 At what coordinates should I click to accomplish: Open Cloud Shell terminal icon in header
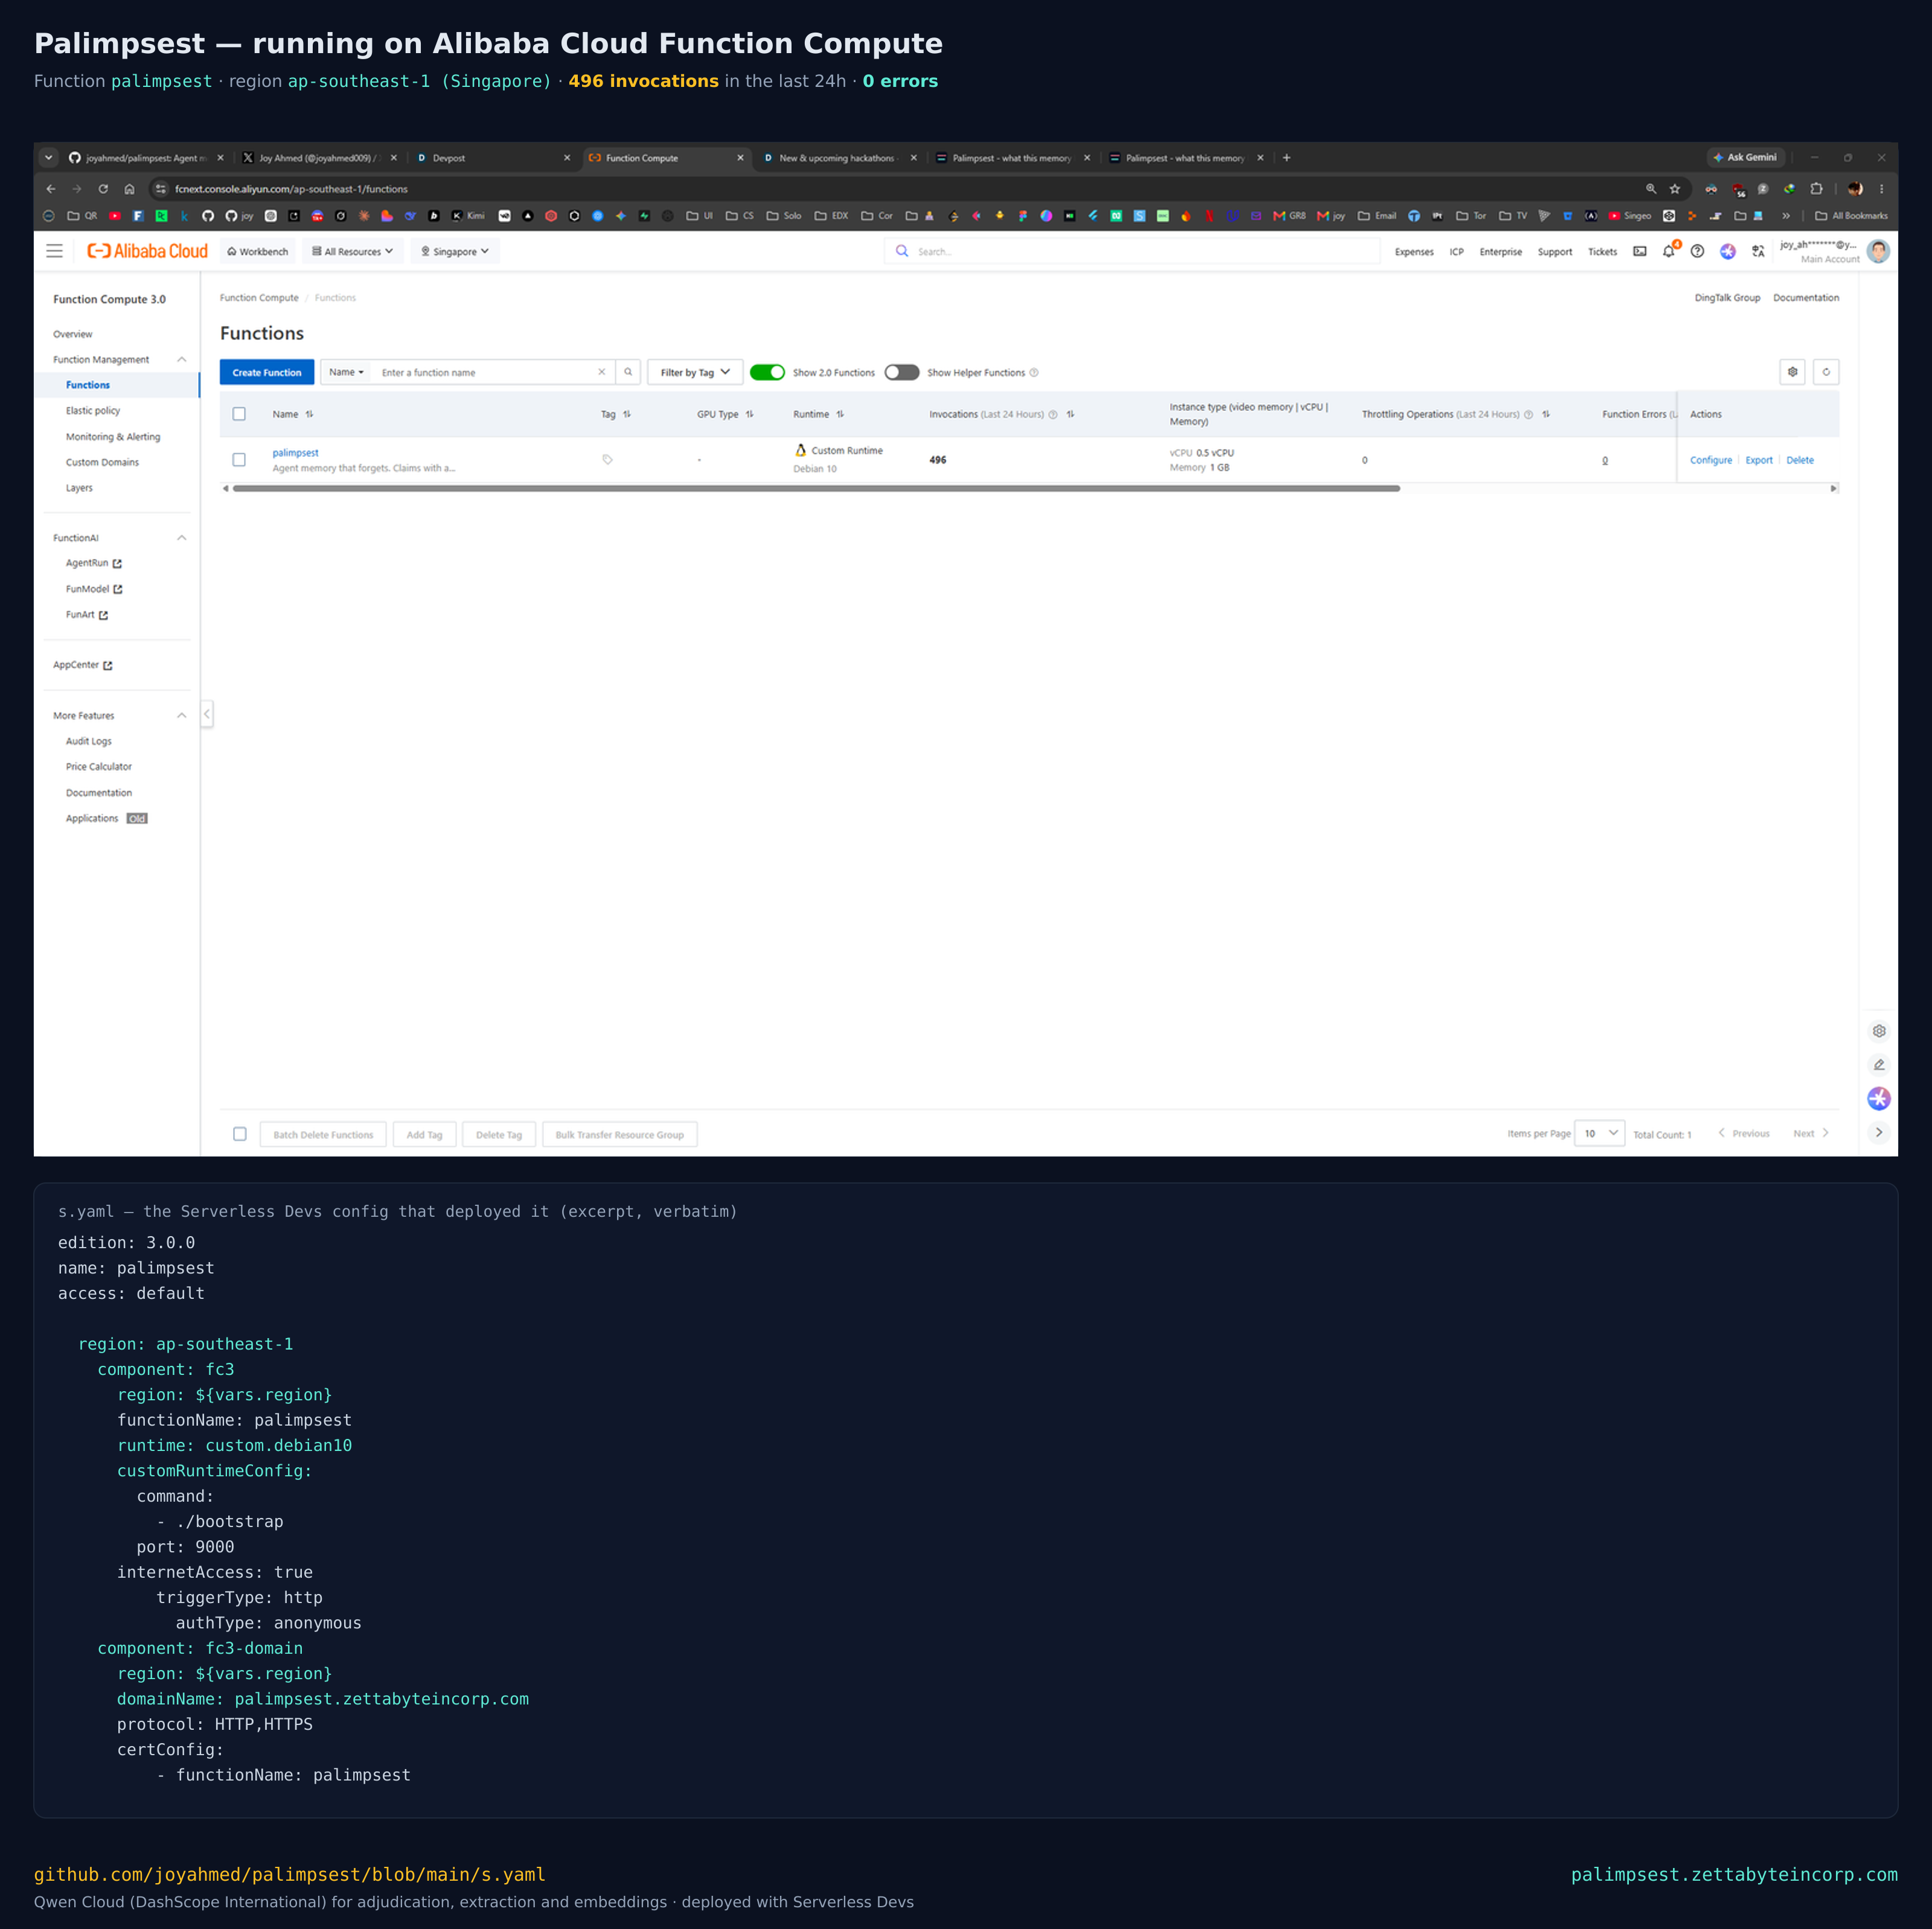[1640, 251]
